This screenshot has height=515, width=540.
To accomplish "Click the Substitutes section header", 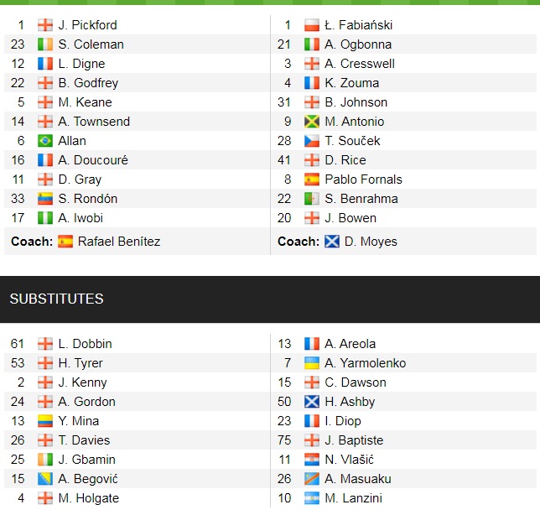I will click(x=56, y=299).
